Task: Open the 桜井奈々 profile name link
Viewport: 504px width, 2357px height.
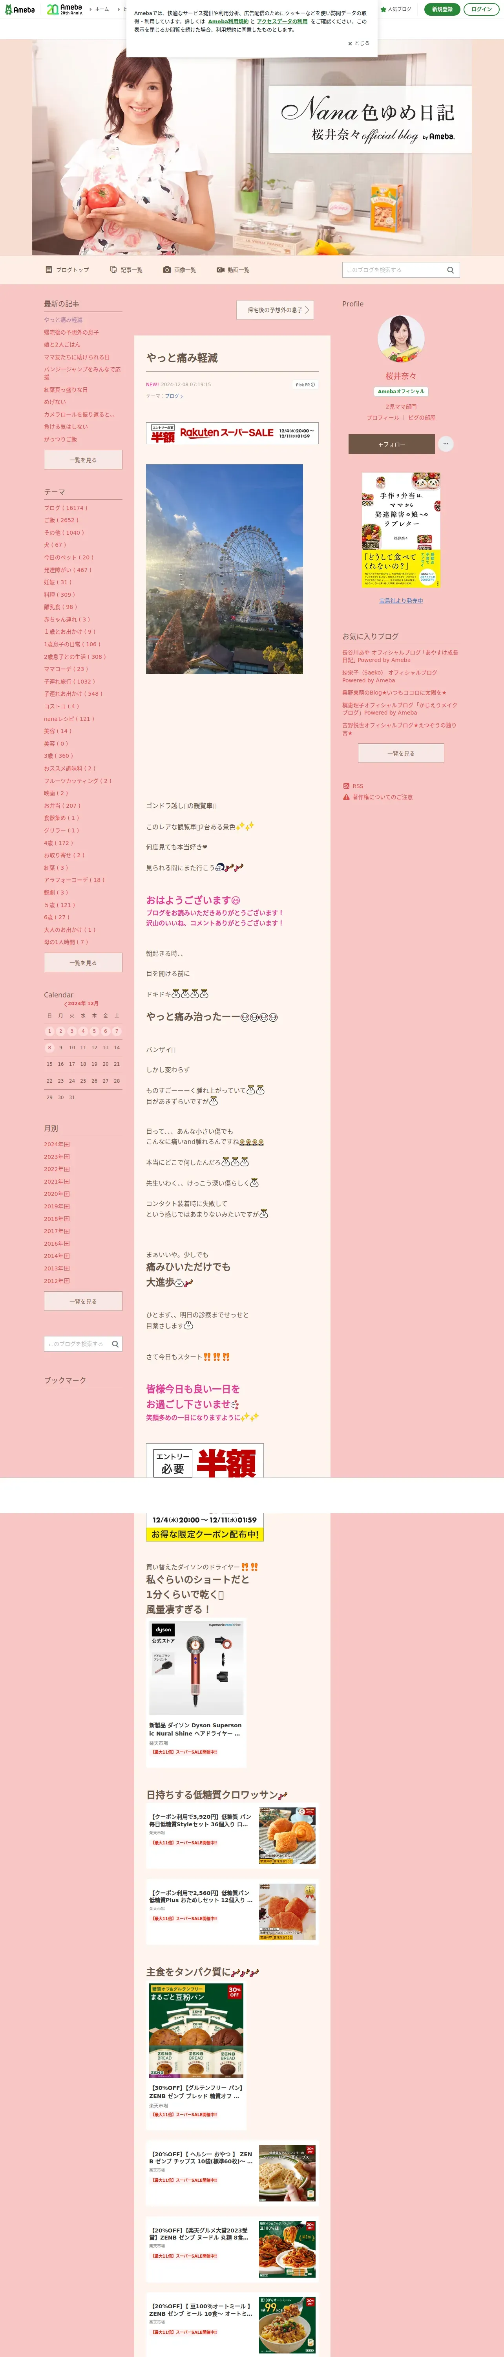Action: [401, 376]
